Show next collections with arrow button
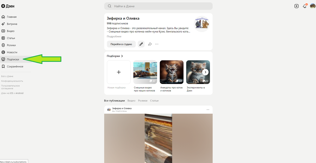 coord(205,72)
